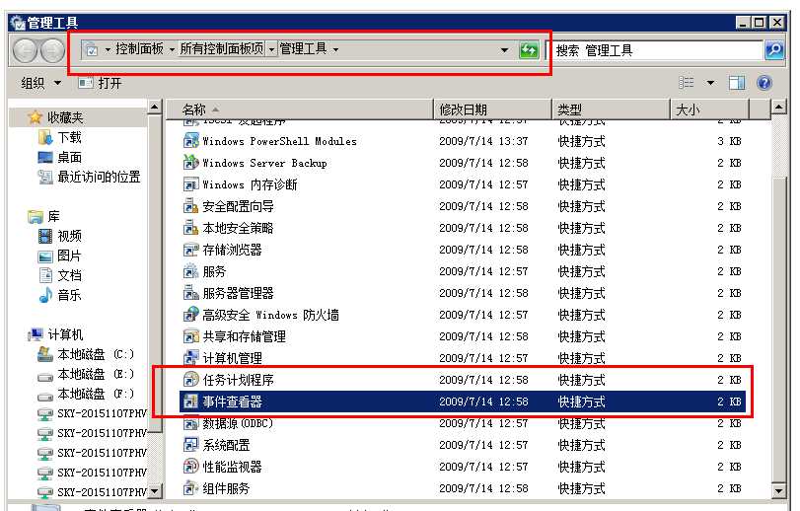Select the 事件查看器 icon
This screenshot has height=511, width=800.
tap(190, 401)
